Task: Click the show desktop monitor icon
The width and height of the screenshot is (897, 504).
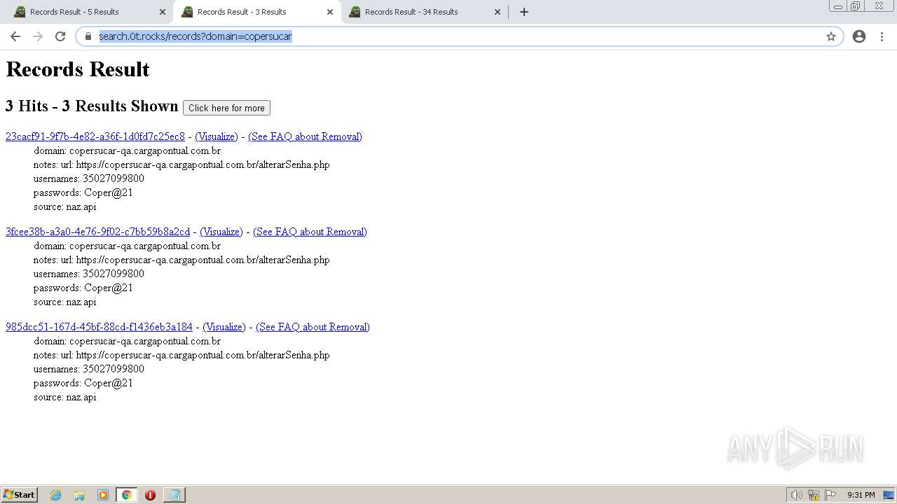Action: pyautogui.click(x=889, y=495)
